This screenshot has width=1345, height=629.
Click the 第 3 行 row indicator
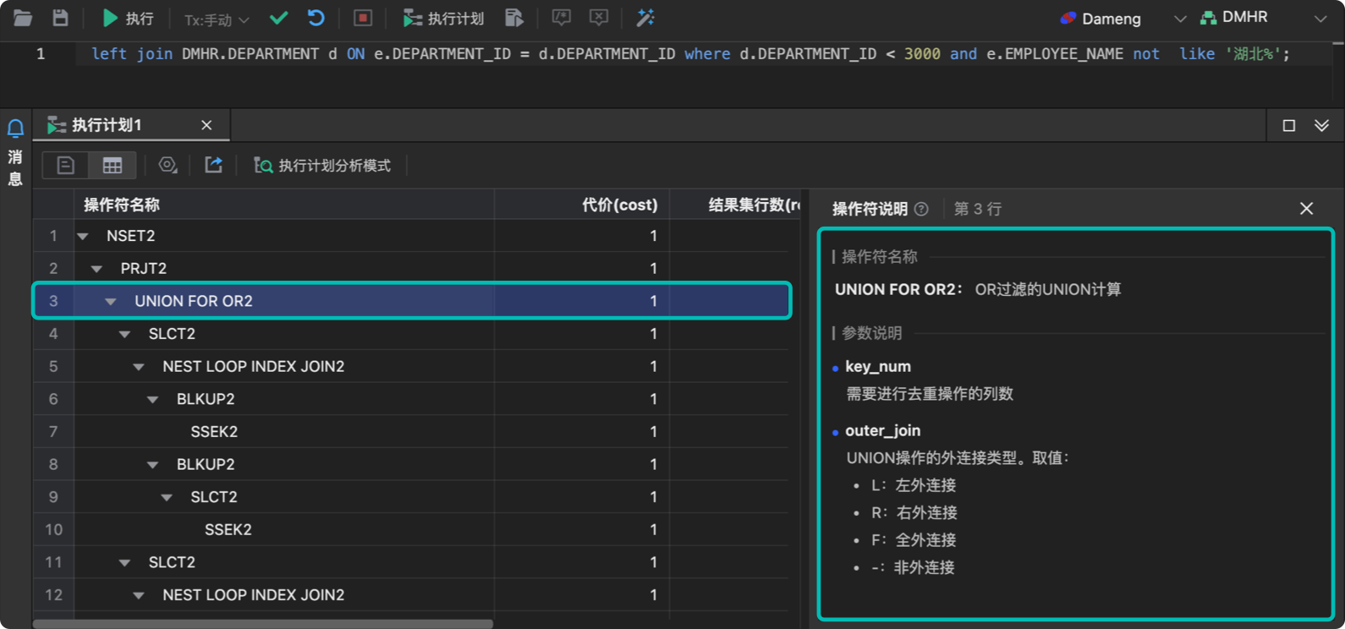pos(978,209)
